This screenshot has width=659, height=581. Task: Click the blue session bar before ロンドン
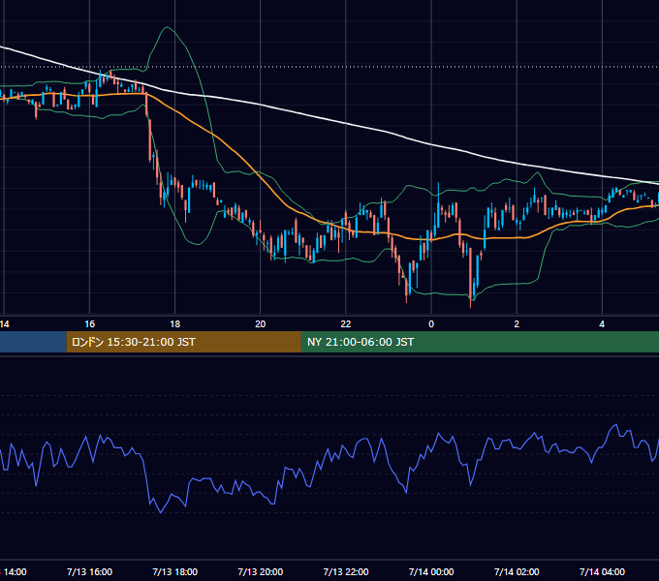point(33,342)
